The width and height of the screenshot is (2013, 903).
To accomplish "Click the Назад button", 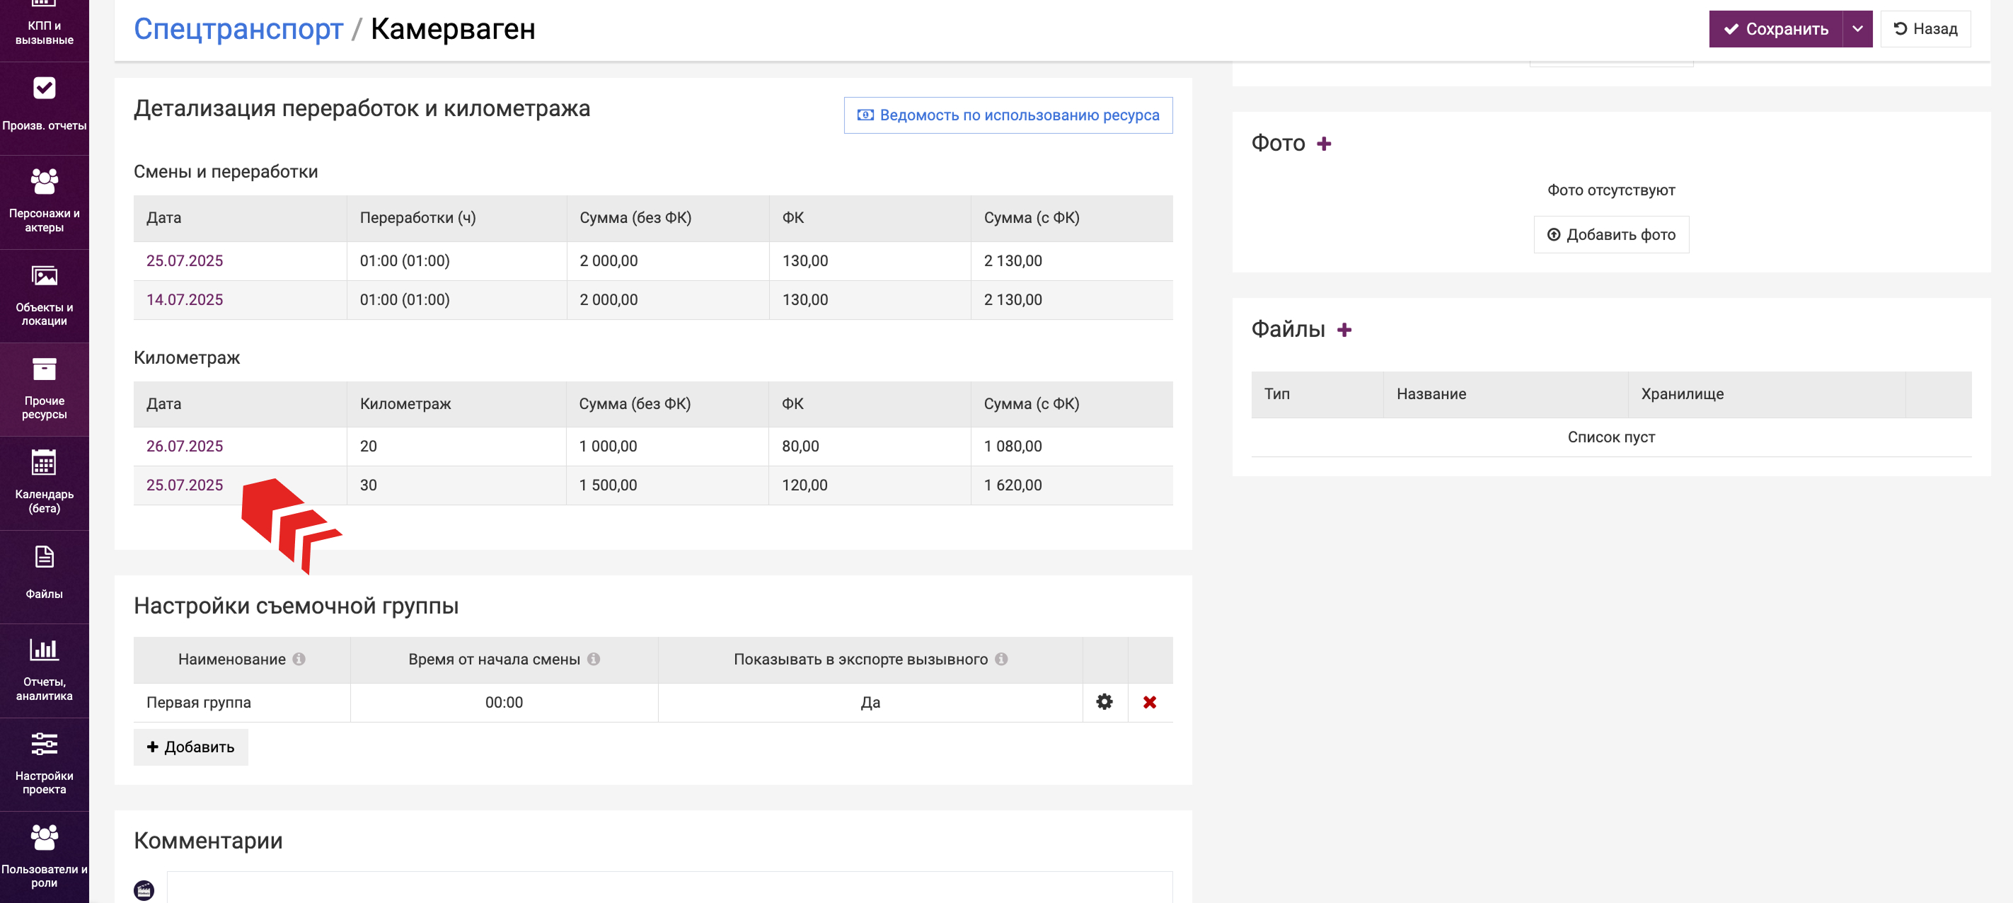I will point(1925,29).
